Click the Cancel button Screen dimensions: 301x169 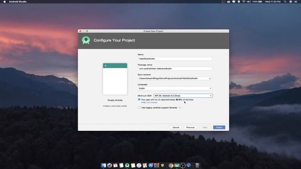click(x=175, y=127)
